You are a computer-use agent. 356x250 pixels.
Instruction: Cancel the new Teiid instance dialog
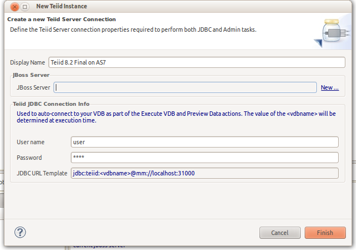[x=280, y=233]
